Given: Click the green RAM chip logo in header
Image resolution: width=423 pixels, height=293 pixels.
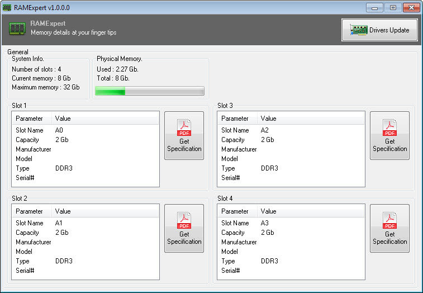Looking at the screenshot, I should pos(17,28).
